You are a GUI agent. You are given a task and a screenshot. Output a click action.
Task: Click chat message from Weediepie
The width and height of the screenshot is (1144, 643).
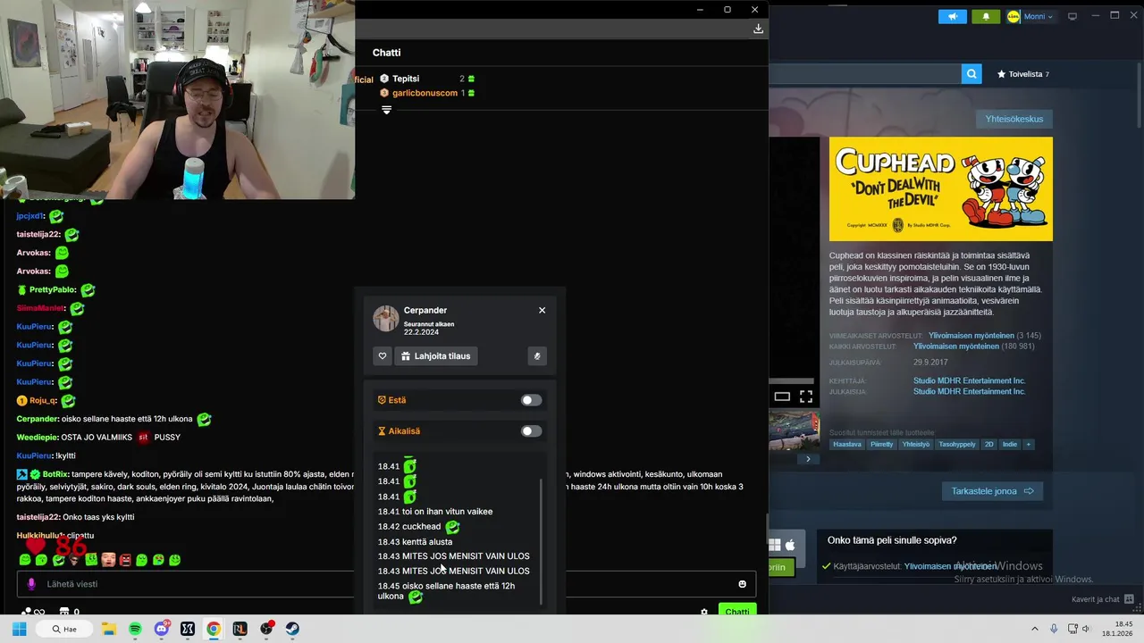click(98, 438)
